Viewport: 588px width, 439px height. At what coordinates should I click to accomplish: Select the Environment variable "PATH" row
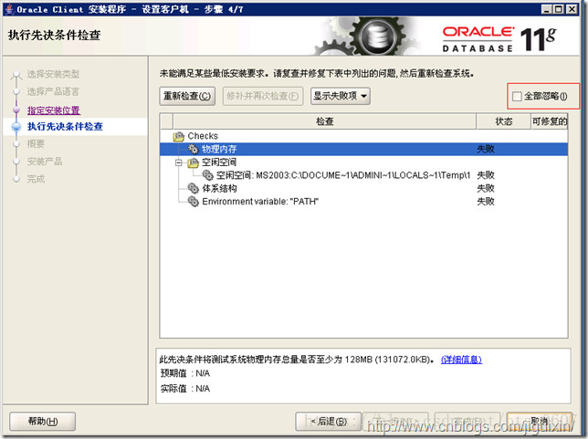tap(363, 202)
